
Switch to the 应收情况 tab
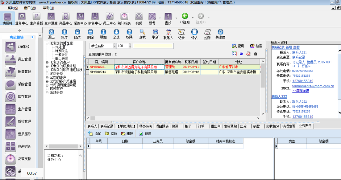272,126
